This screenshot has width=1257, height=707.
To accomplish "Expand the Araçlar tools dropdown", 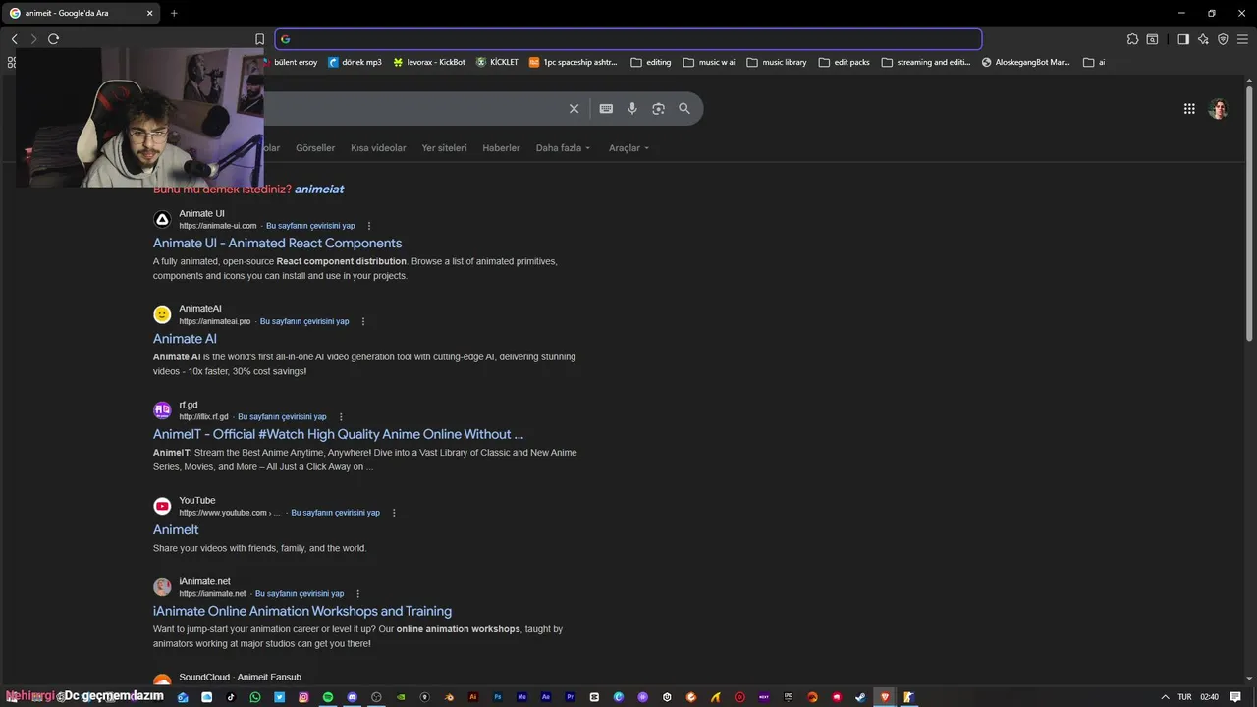I will point(628,148).
